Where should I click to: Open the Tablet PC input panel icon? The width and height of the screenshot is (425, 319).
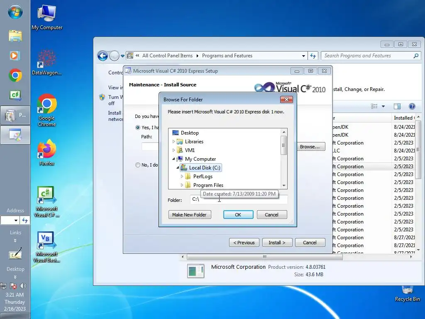15,254
